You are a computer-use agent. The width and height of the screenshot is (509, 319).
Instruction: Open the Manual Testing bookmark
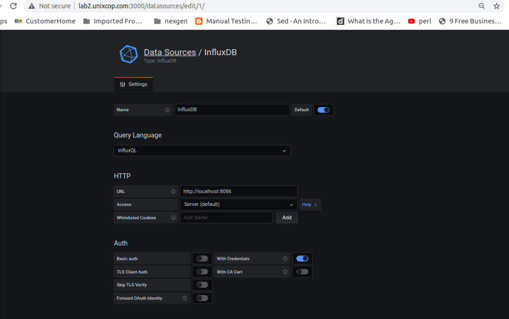click(226, 21)
